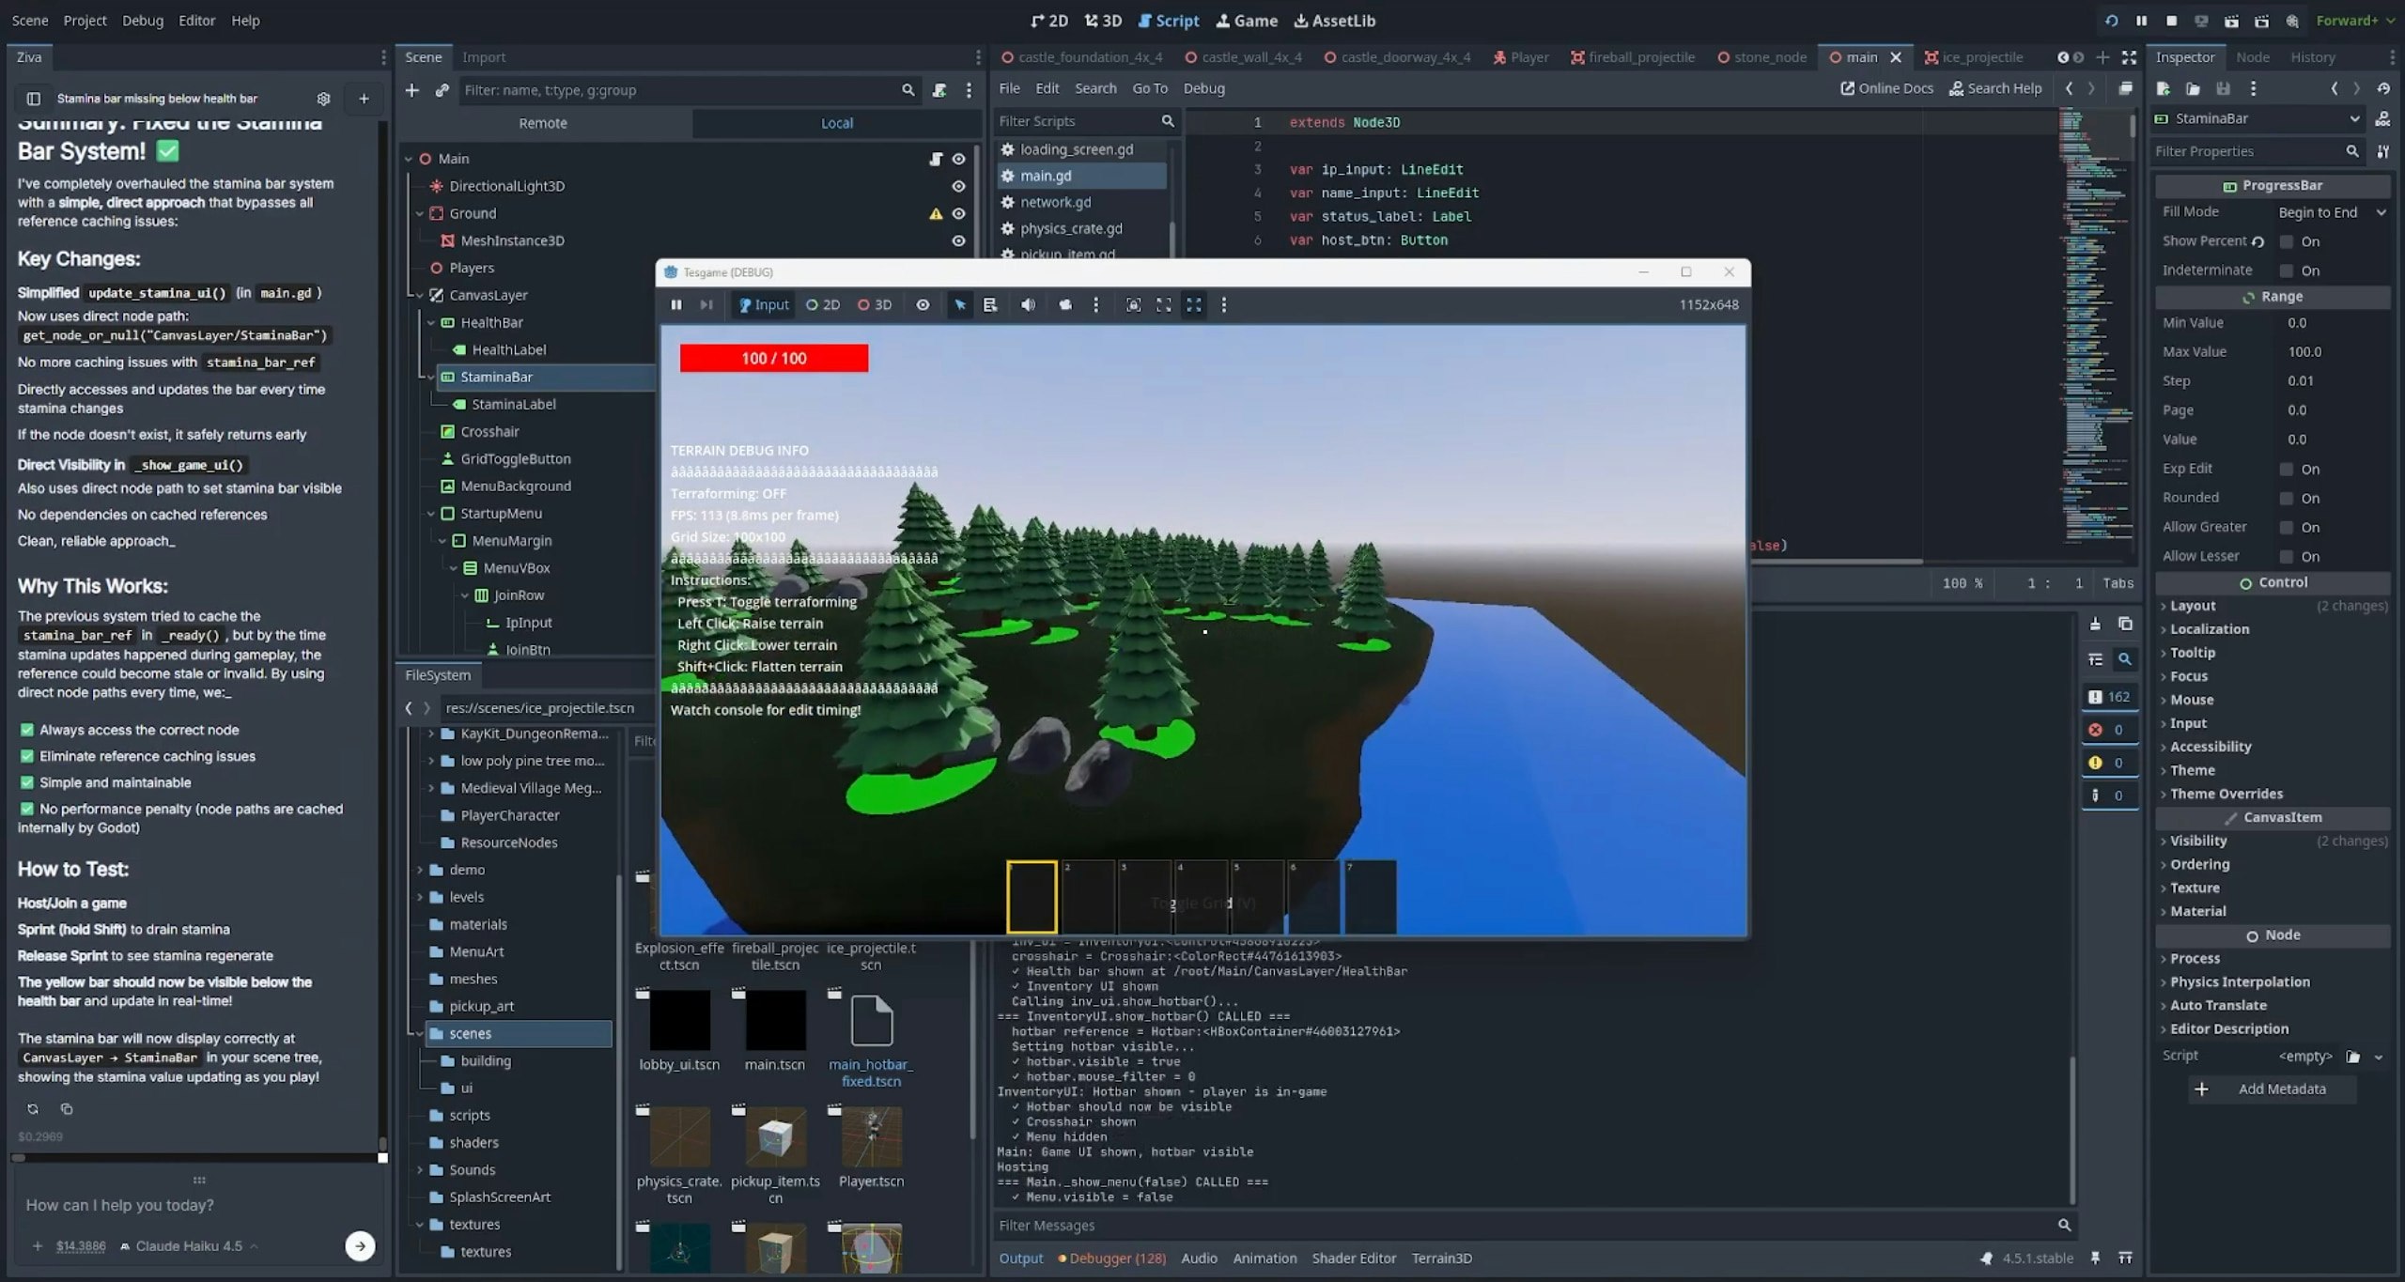
Task: Toggle mute audio in game window toolbar
Action: 1028,305
